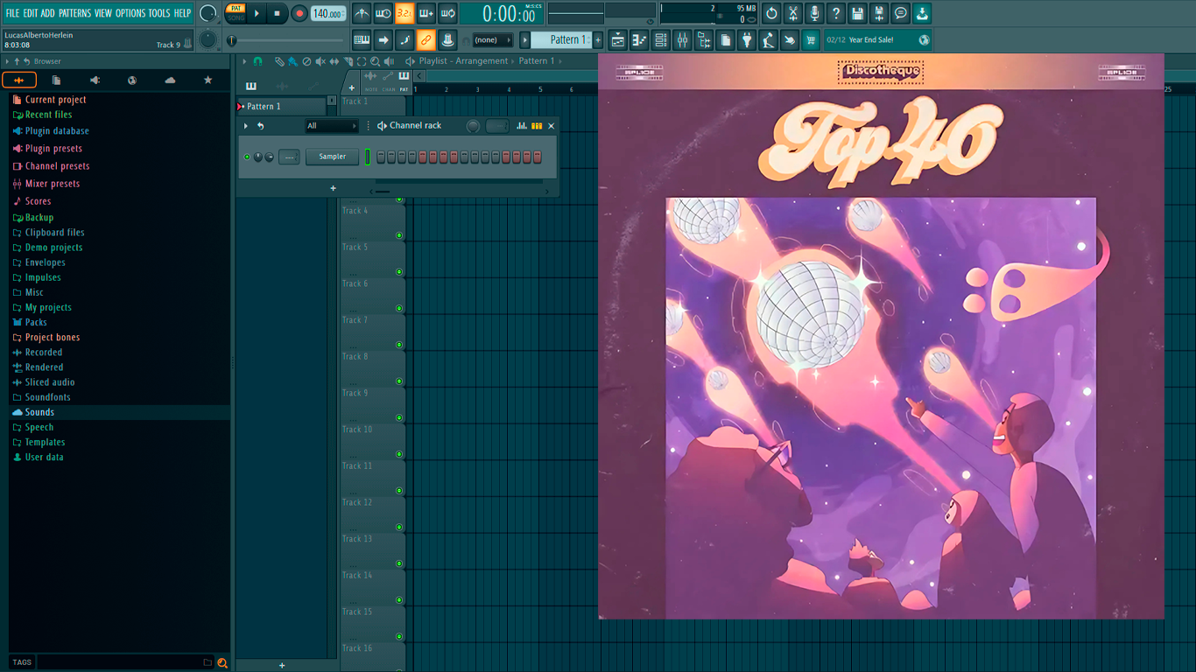Select the Browser favorites star tab
Image resolution: width=1196 pixels, height=672 pixels.
pos(208,80)
